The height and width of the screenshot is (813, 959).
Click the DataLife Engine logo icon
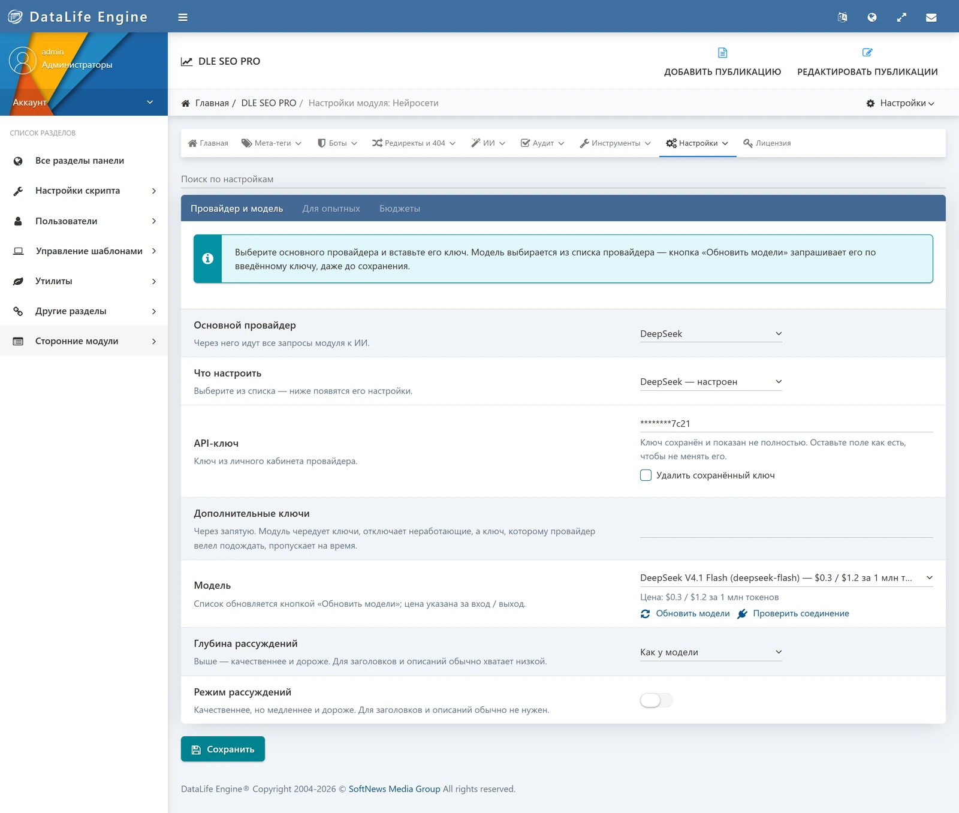15,17
